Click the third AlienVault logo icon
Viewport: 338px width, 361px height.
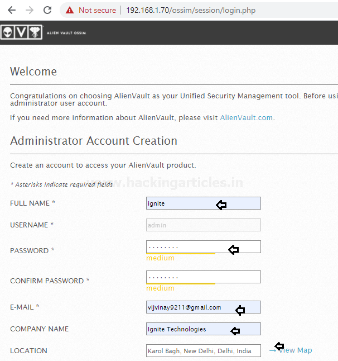[35, 33]
